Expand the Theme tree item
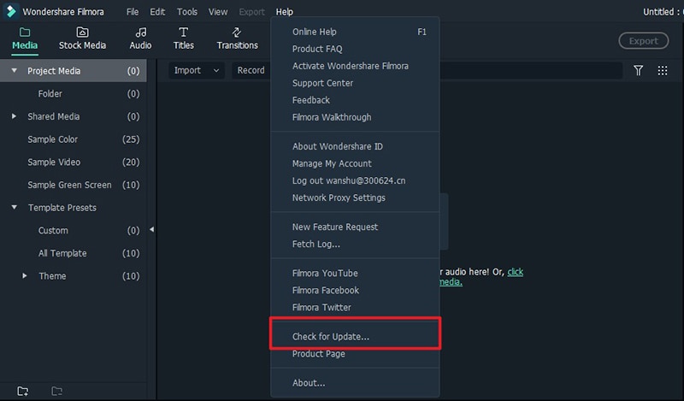 [25, 276]
